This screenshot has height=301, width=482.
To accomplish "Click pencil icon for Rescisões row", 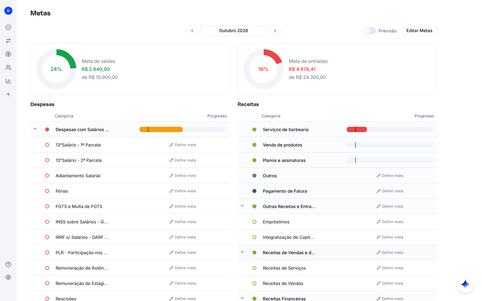I will pyautogui.click(x=171, y=299).
